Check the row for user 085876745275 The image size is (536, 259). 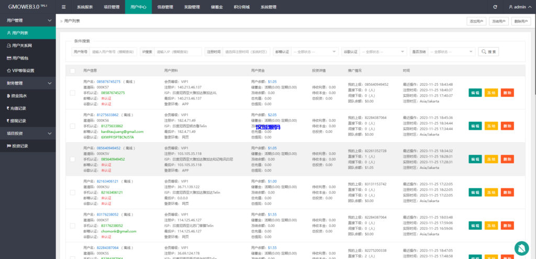tap(72, 93)
